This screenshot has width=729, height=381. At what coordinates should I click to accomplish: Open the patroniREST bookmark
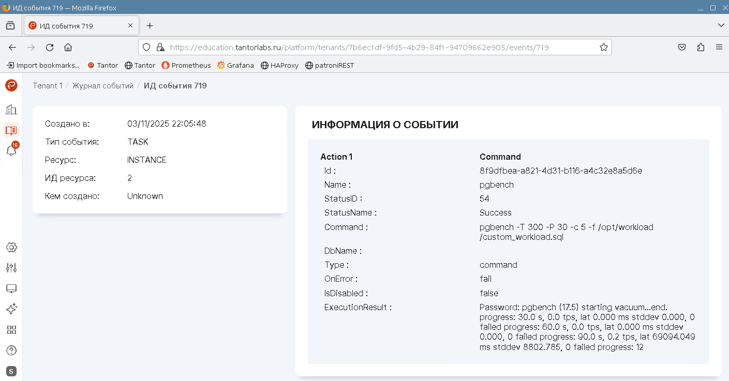(x=330, y=65)
